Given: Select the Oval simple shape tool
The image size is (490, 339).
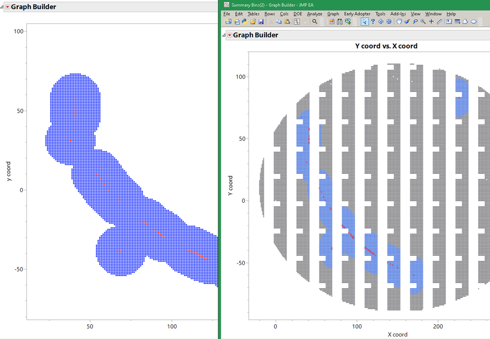Looking at the screenshot, I should pyautogui.click(x=474, y=22).
